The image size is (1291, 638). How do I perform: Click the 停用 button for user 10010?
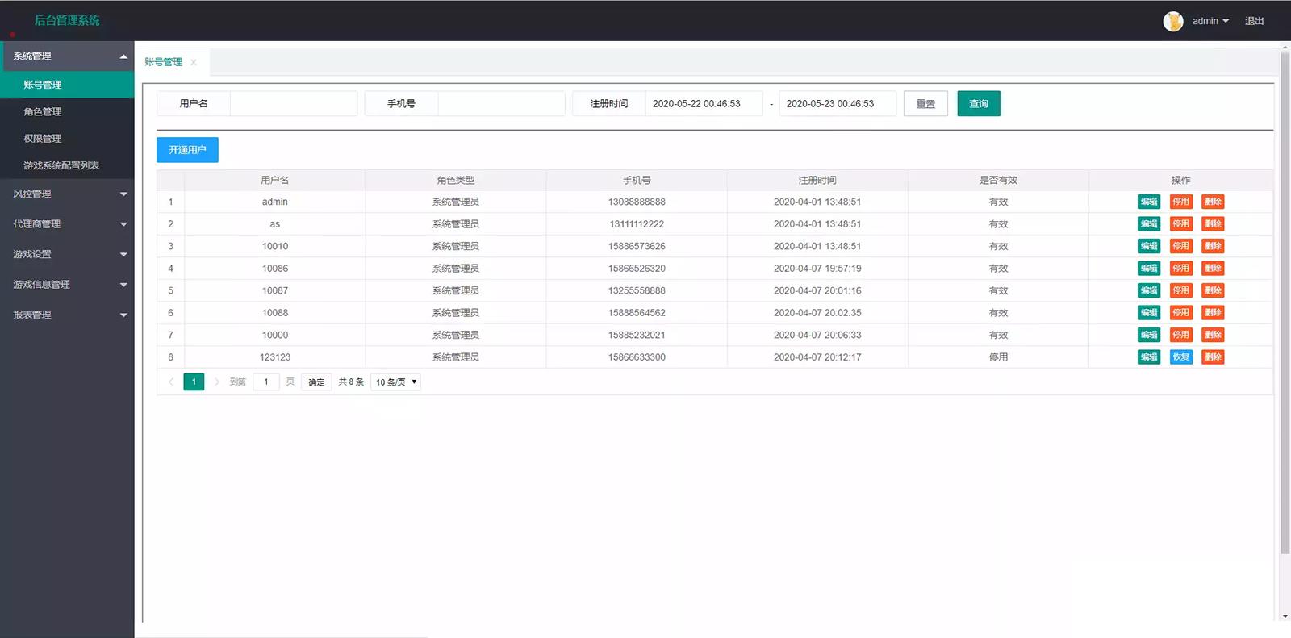[x=1180, y=246]
